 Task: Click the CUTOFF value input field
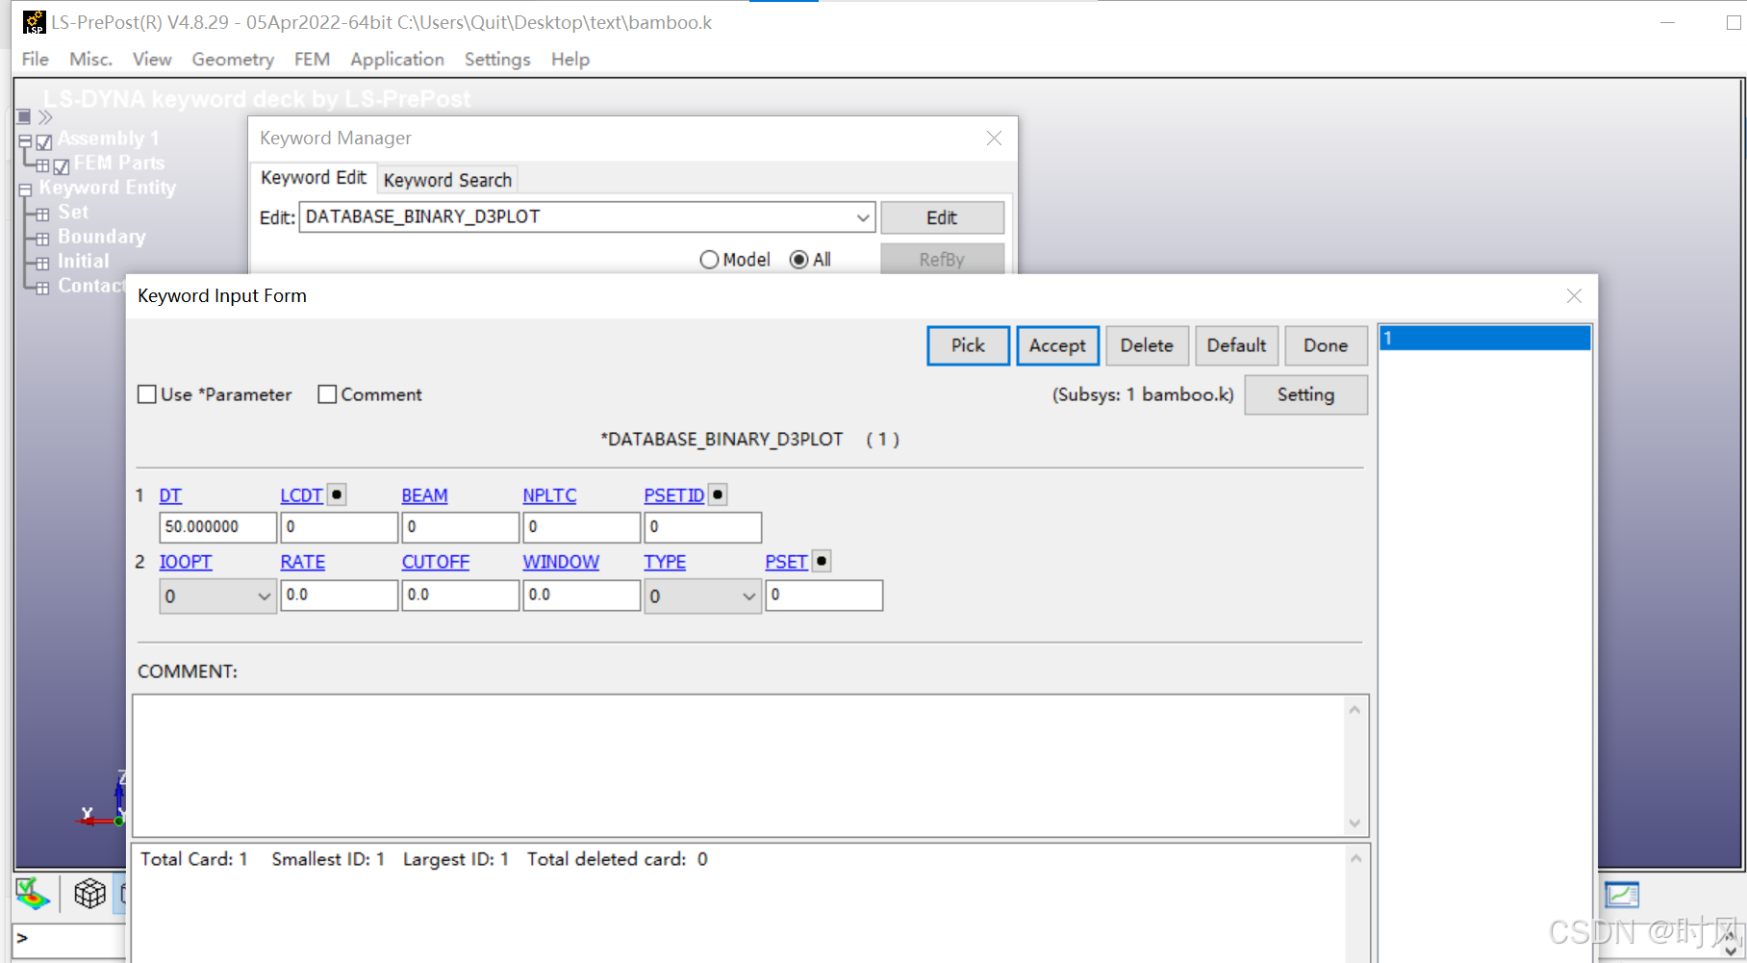pyautogui.click(x=460, y=595)
